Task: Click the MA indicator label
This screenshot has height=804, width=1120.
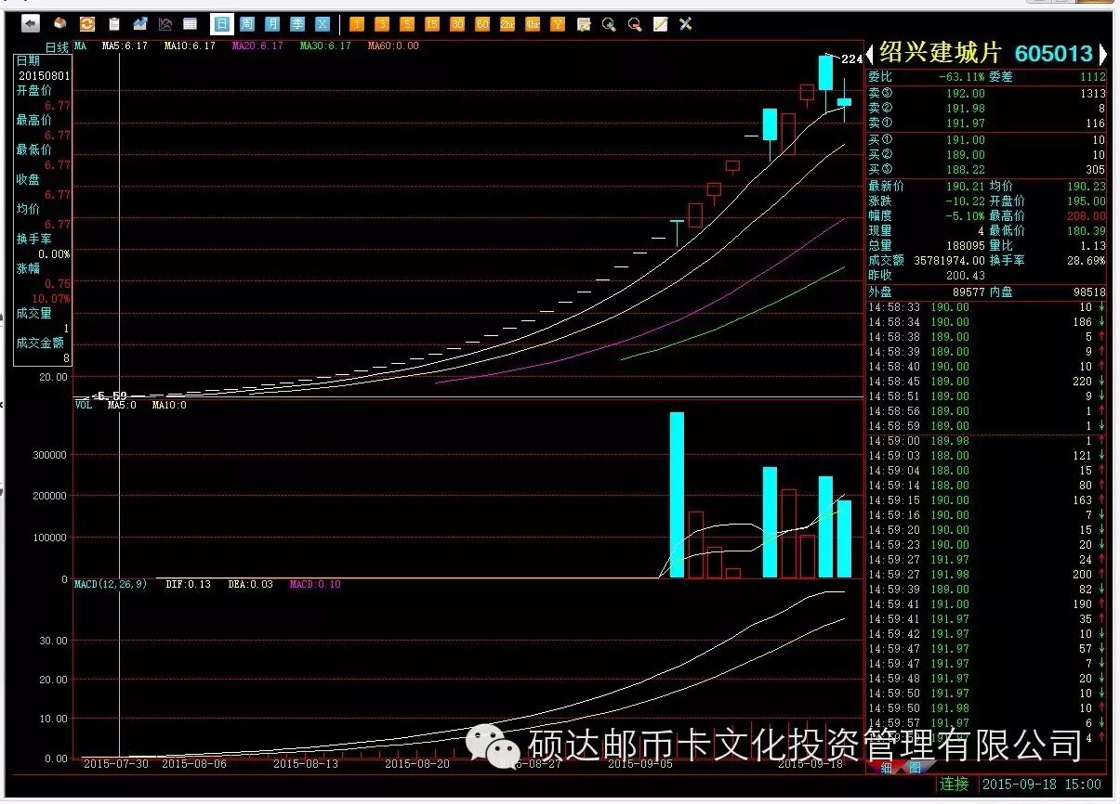Action: click(x=81, y=45)
